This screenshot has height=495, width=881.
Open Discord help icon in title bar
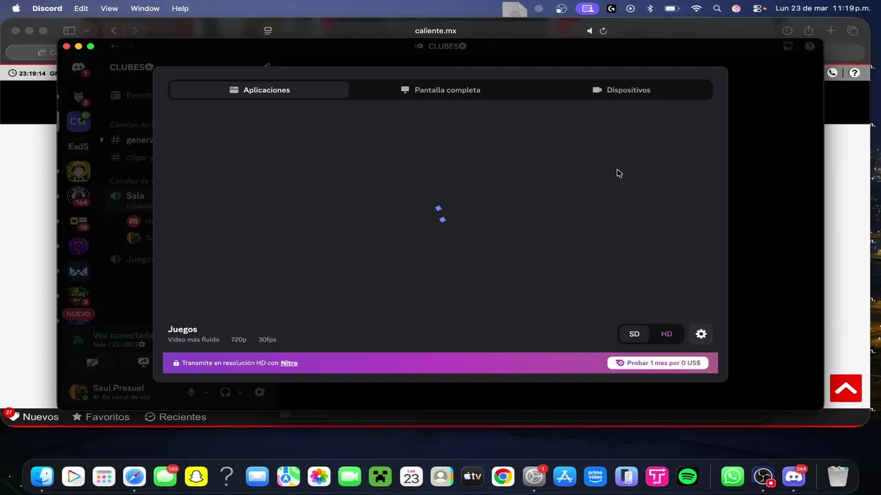[809, 46]
